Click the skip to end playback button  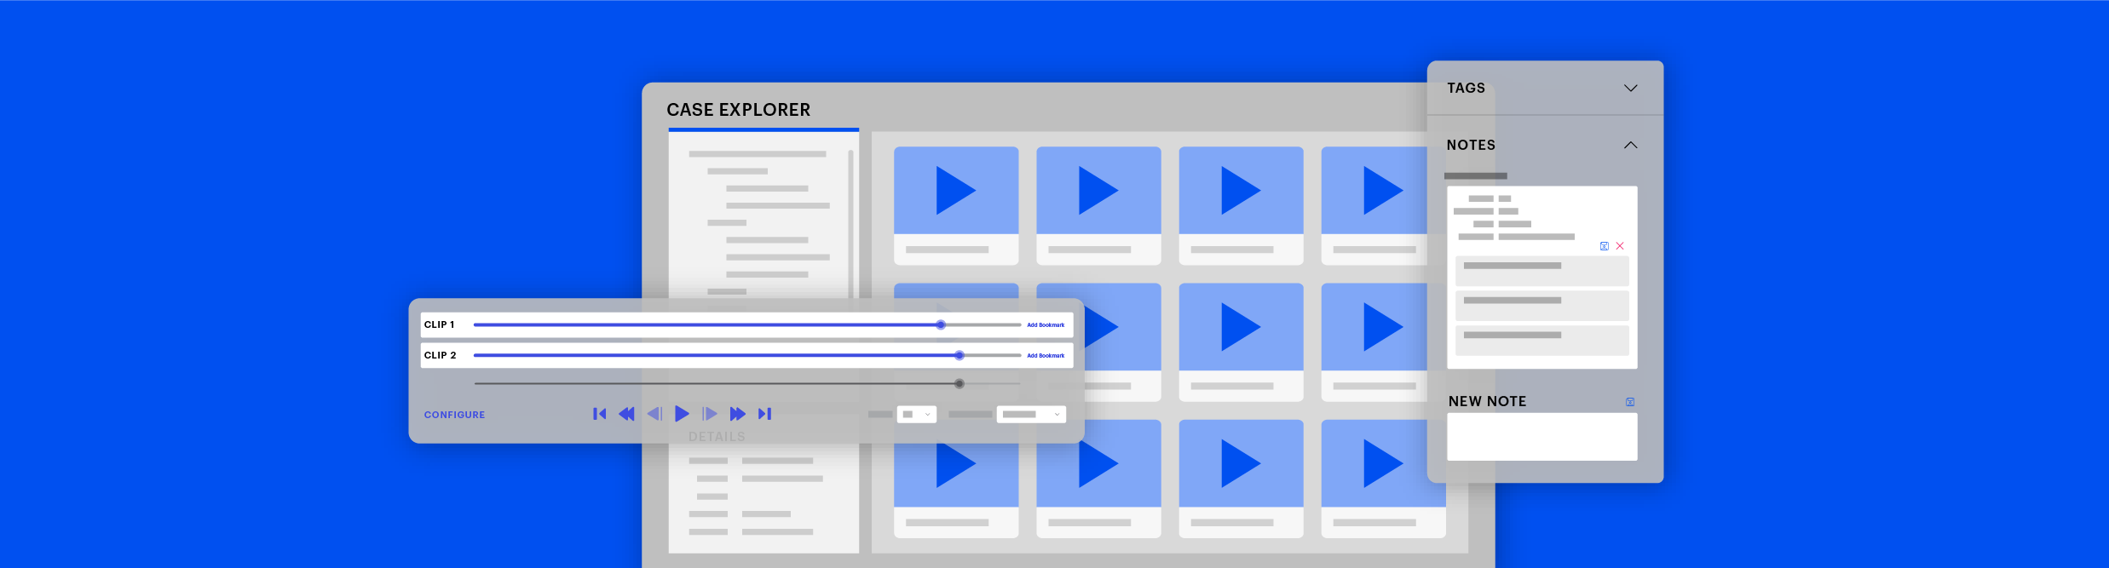(x=764, y=414)
